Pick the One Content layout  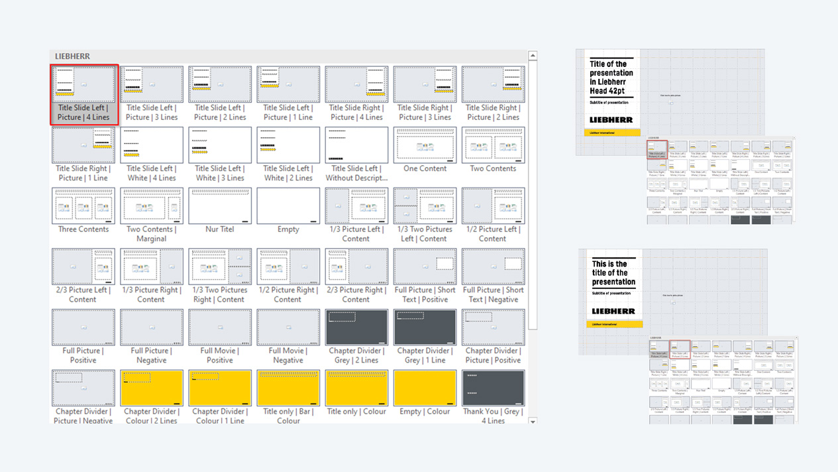[425, 146]
